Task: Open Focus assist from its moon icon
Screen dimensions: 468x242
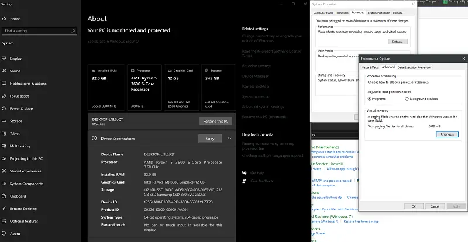Action: (x=4, y=96)
